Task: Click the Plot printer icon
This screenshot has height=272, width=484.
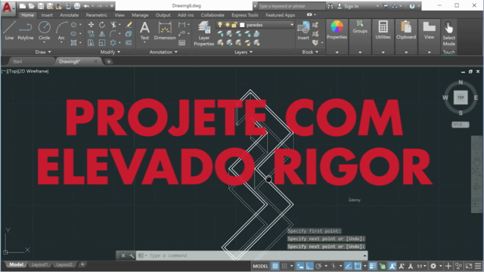Action: pyautogui.click(x=77, y=6)
